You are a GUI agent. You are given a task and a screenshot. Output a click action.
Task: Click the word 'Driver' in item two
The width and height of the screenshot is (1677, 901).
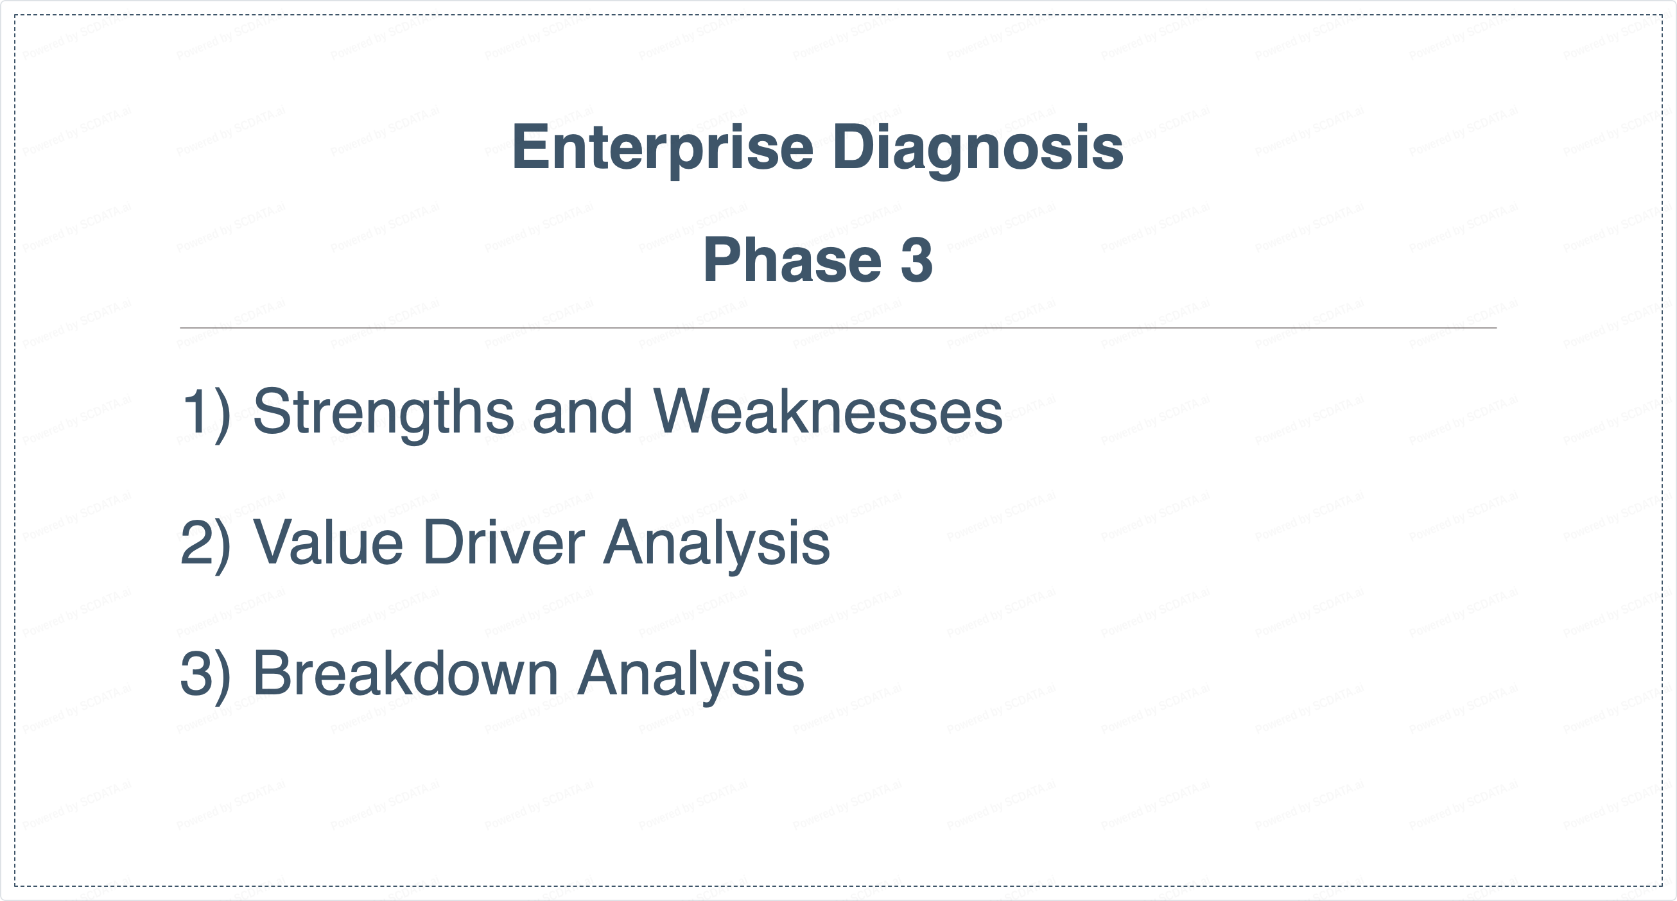(x=503, y=542)
